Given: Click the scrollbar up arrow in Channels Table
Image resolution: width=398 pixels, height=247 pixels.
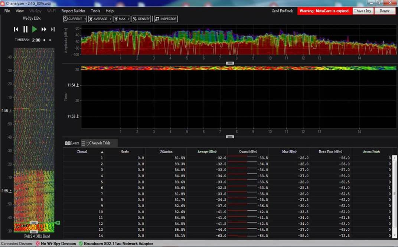Looking at the screenshot, I should tap(394, 158).
